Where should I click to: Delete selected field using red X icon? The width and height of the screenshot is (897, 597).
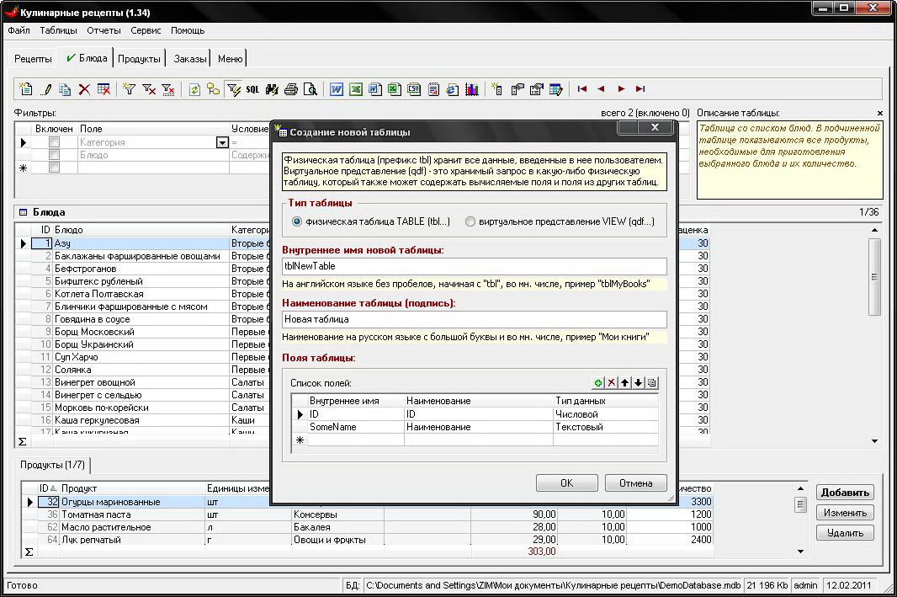click(612, 383)
